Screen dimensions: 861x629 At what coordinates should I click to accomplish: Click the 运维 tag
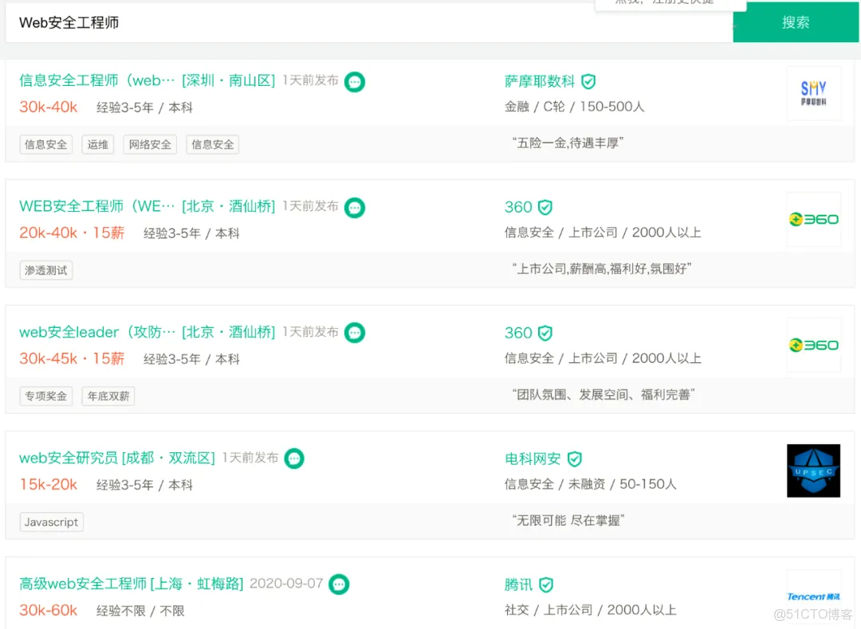tap(98, 144)
